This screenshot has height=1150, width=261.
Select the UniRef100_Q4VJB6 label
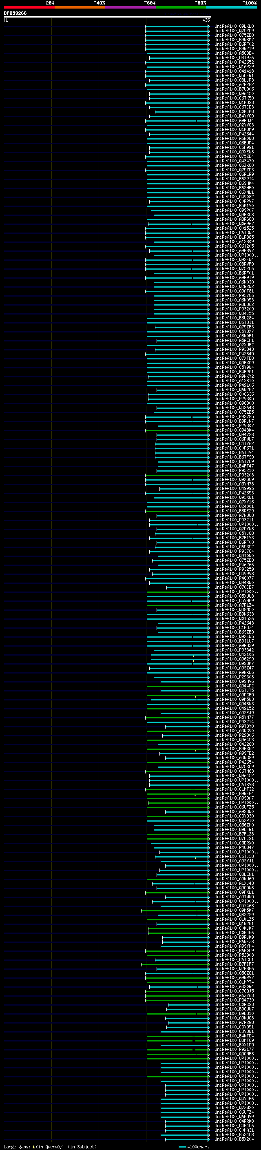pyautogui.click(x=234, y=1099)
